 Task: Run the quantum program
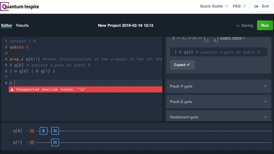pos(265,25)
